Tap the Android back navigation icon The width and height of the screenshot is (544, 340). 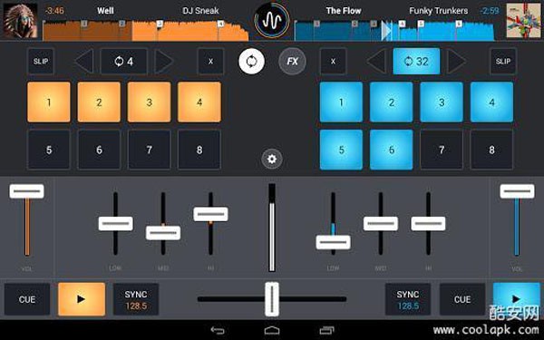pos(218,330)
